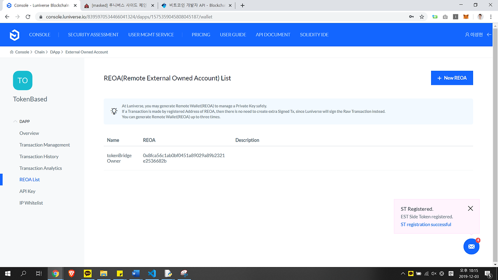Open Microsoft Word from the taskbar
The image size is (498, 280).
pos(136,274)
